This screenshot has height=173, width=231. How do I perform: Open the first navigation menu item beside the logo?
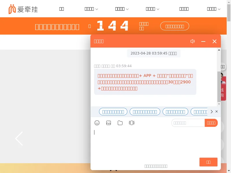[62, 9]
